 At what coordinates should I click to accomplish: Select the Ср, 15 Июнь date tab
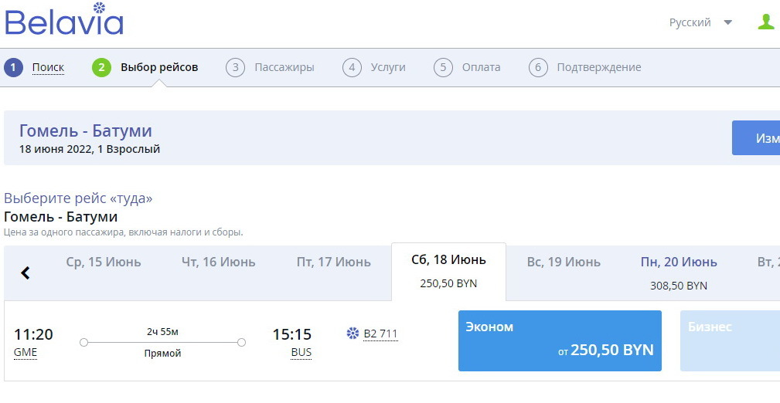[104, 262]
